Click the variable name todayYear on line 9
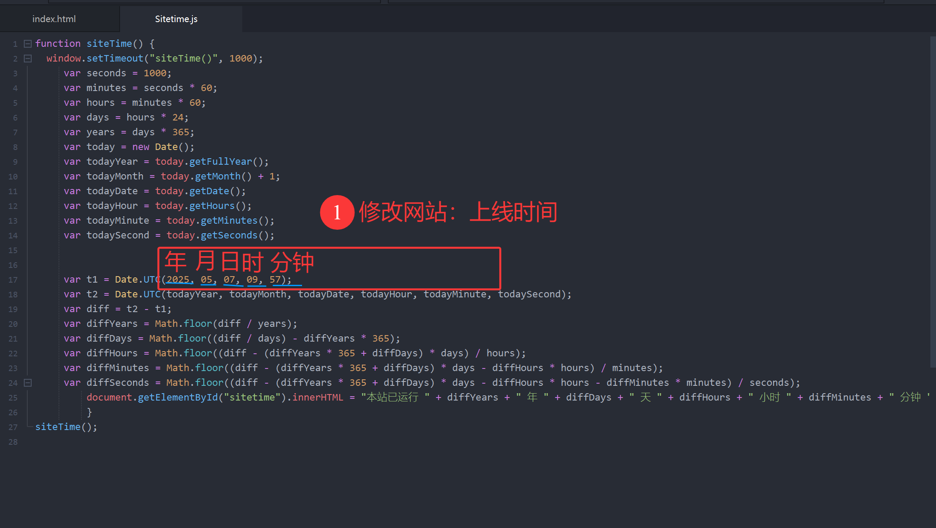 click(112, 162)
